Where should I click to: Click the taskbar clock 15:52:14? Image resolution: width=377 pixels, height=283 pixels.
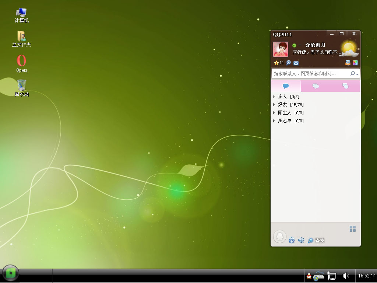click(x=367, y=276)
